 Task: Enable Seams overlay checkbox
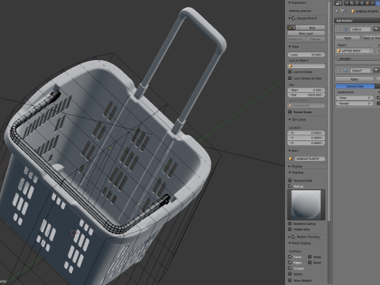(290, 274)
